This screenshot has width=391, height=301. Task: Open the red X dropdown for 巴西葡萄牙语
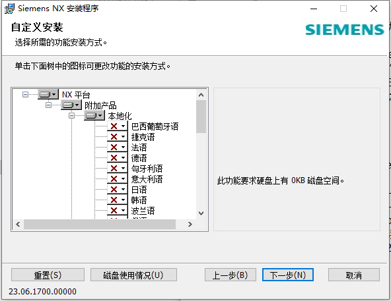click(x=118, y=126)
